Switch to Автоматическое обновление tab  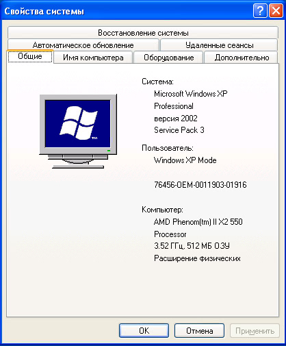tap(83, 45)
